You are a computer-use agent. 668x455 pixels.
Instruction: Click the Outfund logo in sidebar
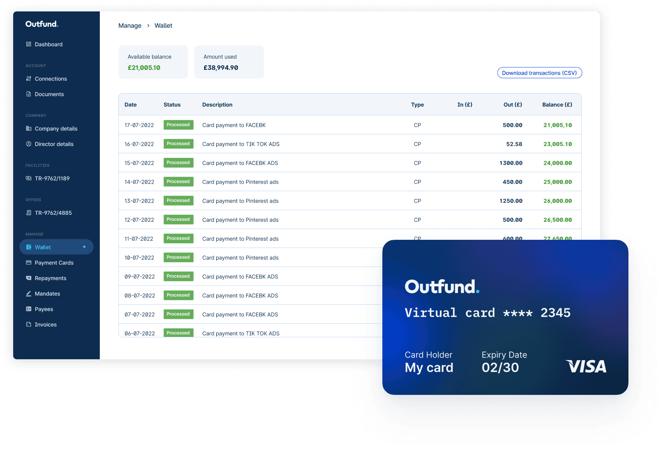tap(42, 24)
